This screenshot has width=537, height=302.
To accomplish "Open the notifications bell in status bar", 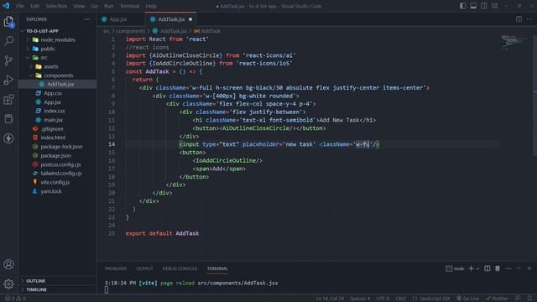I will [x=529, y=299].
